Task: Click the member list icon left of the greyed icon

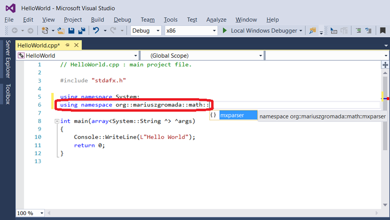Action: point(334,30)
